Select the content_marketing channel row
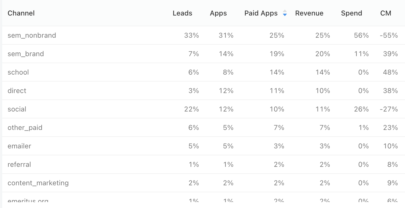The image size is (405, 208). click(x=204, y=183)
